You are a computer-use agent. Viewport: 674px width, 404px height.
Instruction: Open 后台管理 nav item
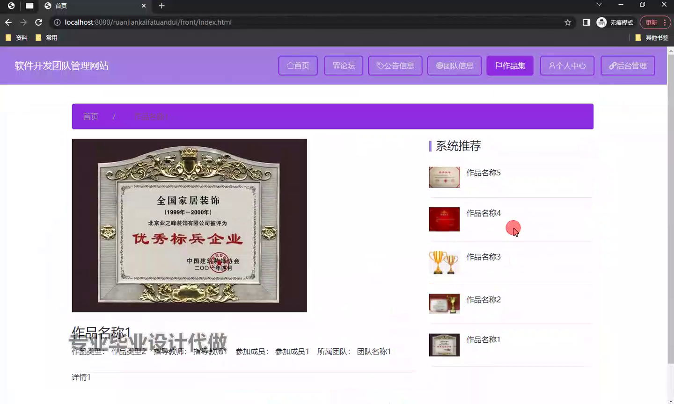628,65
